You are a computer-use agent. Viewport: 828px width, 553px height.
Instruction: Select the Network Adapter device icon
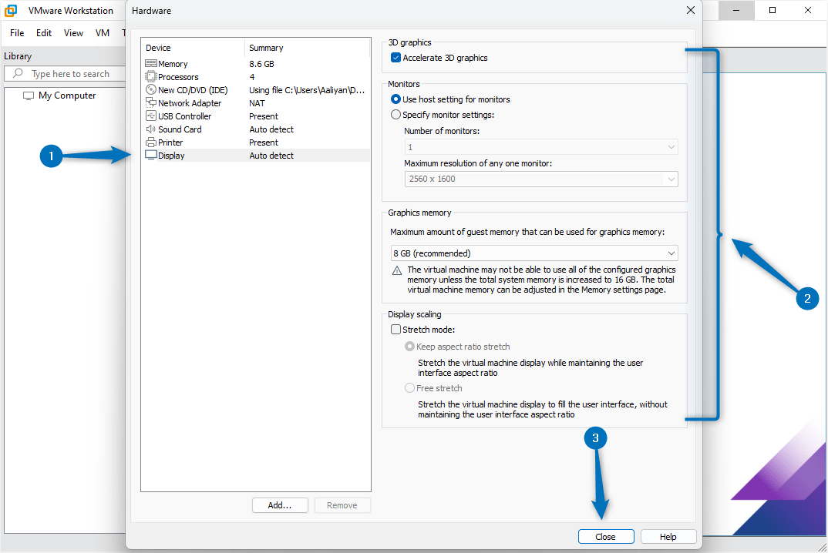click(x=150, y=102)
